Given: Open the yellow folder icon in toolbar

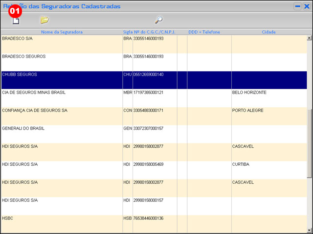Looking at the screenshot, I should pyautogui.click(x=45, y=20).
